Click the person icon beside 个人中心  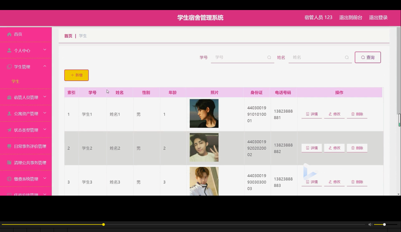pyautogui.click(x=9, y=50)
